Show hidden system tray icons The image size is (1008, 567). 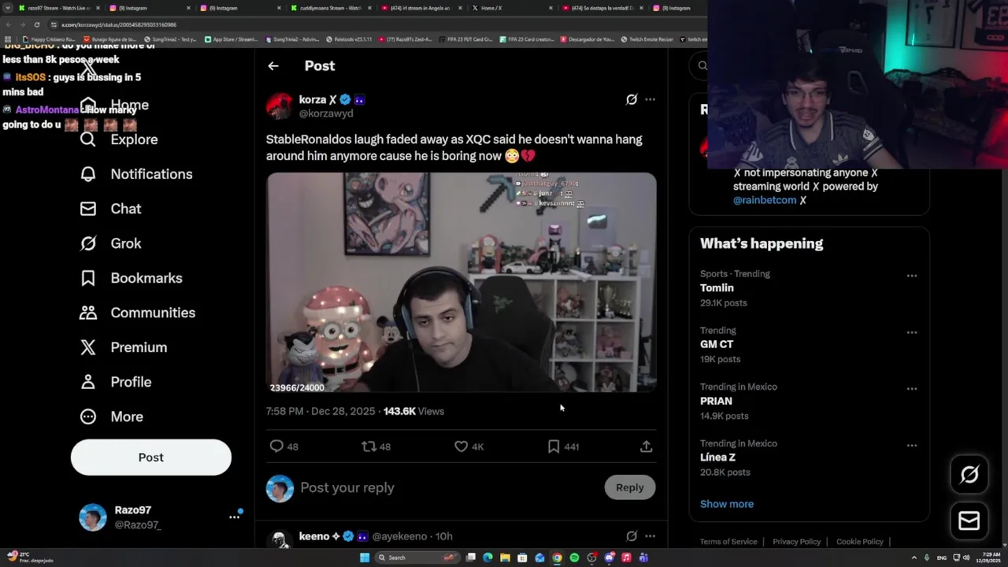(913, 558)
